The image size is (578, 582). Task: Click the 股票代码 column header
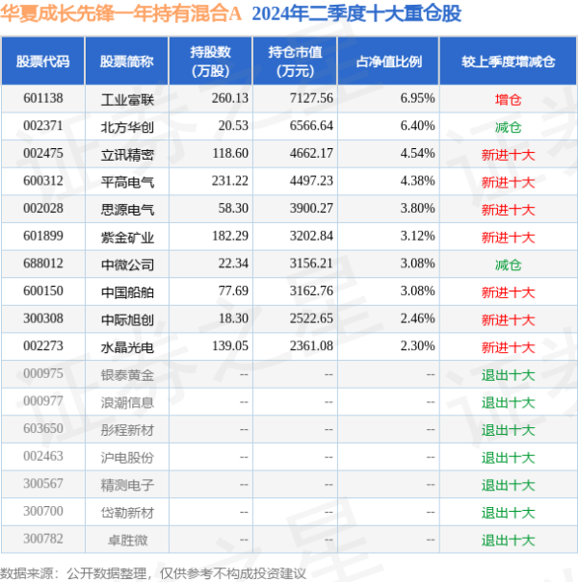click(x=42, y=62)
